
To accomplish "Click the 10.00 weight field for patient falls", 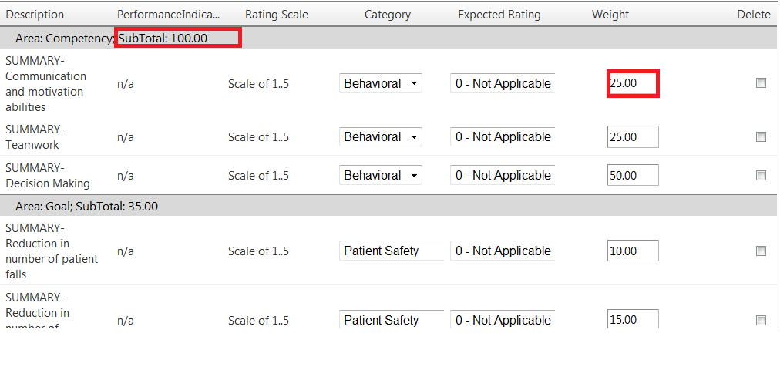I will click(633, 251).
